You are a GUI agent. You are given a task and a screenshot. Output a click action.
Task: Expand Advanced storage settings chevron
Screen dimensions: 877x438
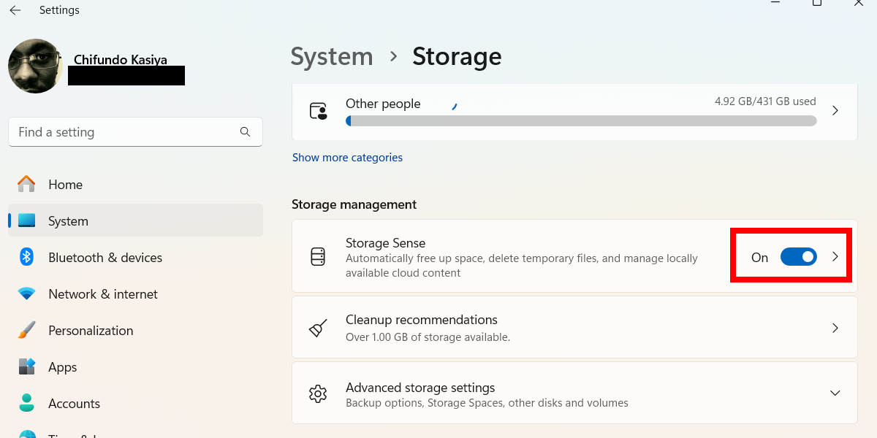[x=835, y=393]
